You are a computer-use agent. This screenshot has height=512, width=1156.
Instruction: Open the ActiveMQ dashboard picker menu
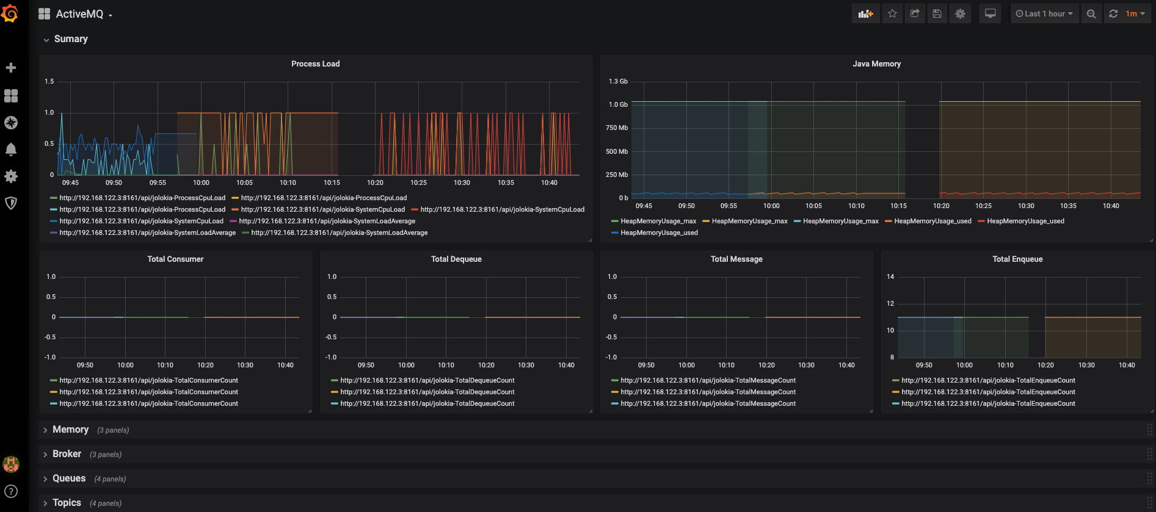[79, 14]
